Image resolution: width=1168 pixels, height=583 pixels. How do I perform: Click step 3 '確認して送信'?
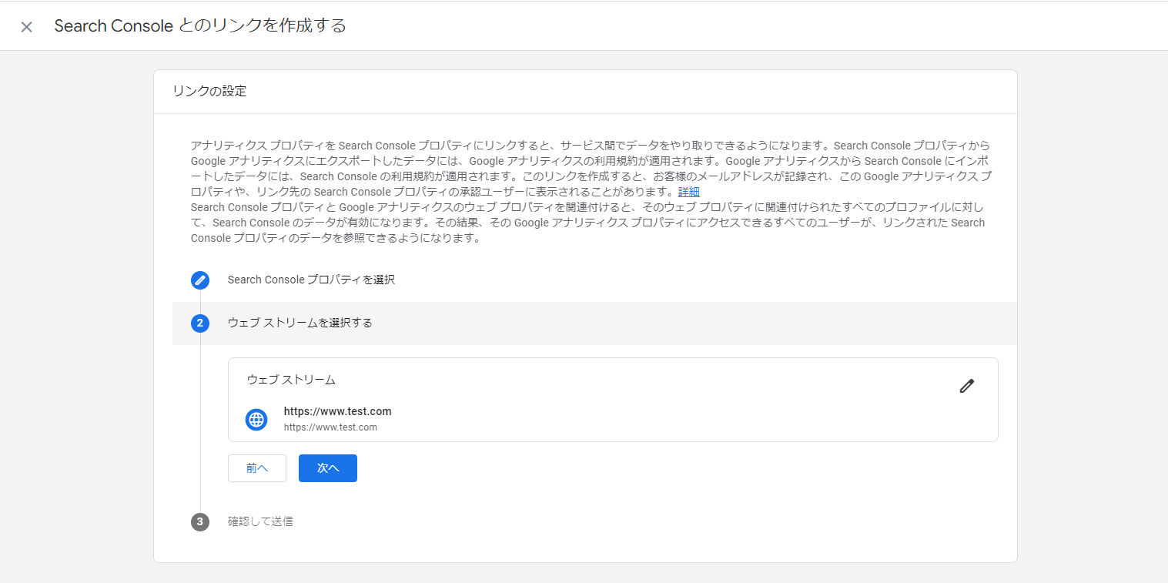[x=260, y=521]
